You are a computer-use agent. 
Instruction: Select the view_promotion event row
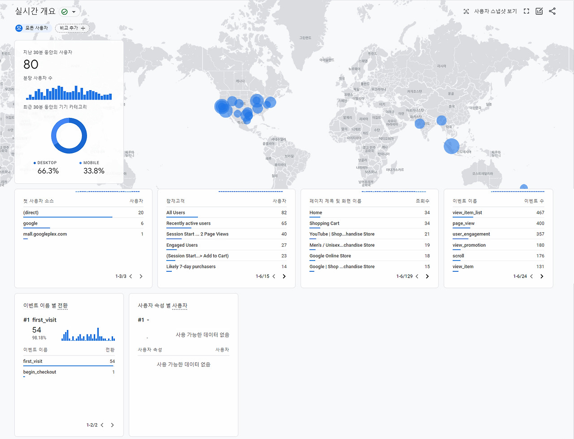coord(498,245)
